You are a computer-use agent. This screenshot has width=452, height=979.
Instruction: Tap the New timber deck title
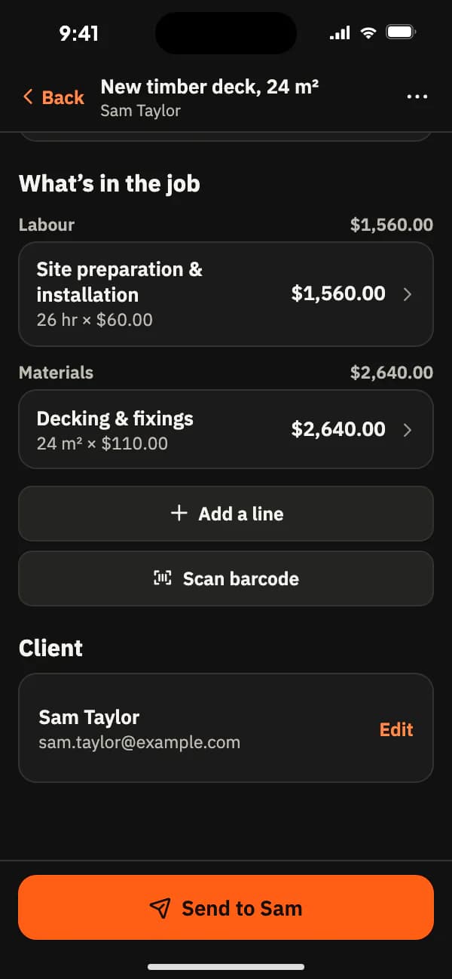pos(209,87)
